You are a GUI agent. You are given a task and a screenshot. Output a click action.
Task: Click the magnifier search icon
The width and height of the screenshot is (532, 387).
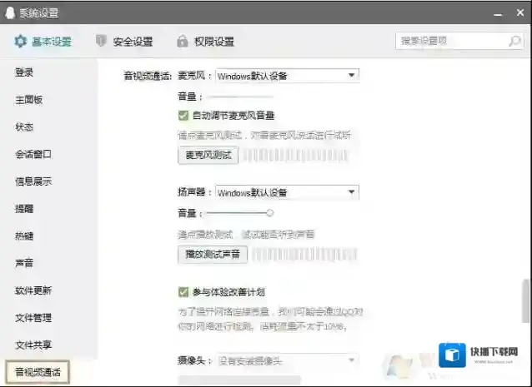pyautogui.click(x=514, y=41)
